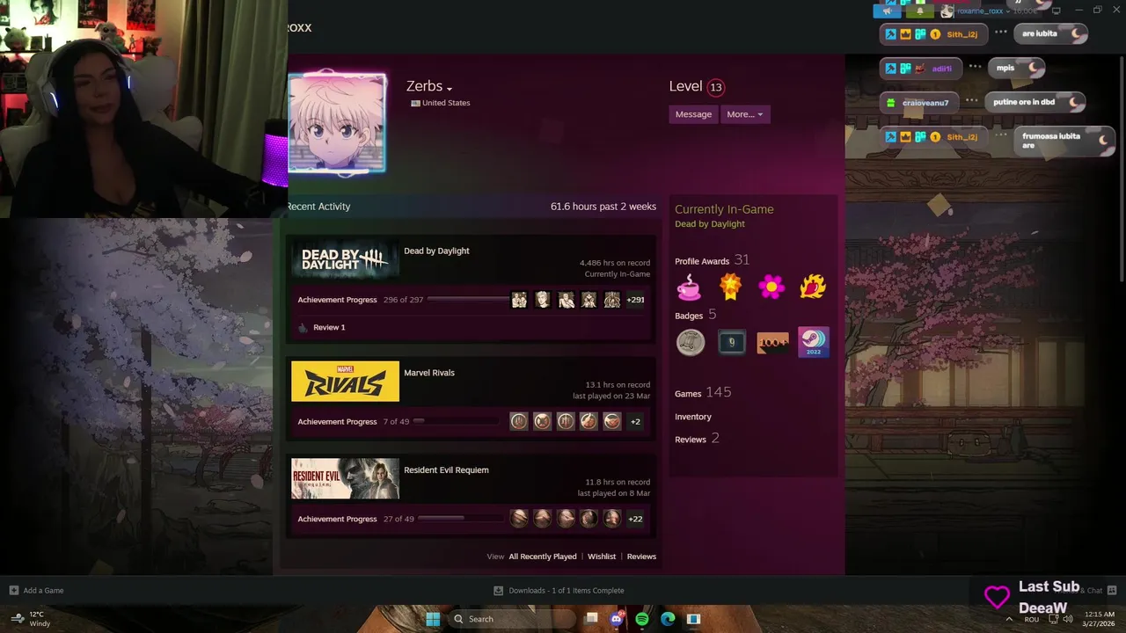Click the pink flower profile award
This screenshot has width=1126, height=633.
coord(771,287)
